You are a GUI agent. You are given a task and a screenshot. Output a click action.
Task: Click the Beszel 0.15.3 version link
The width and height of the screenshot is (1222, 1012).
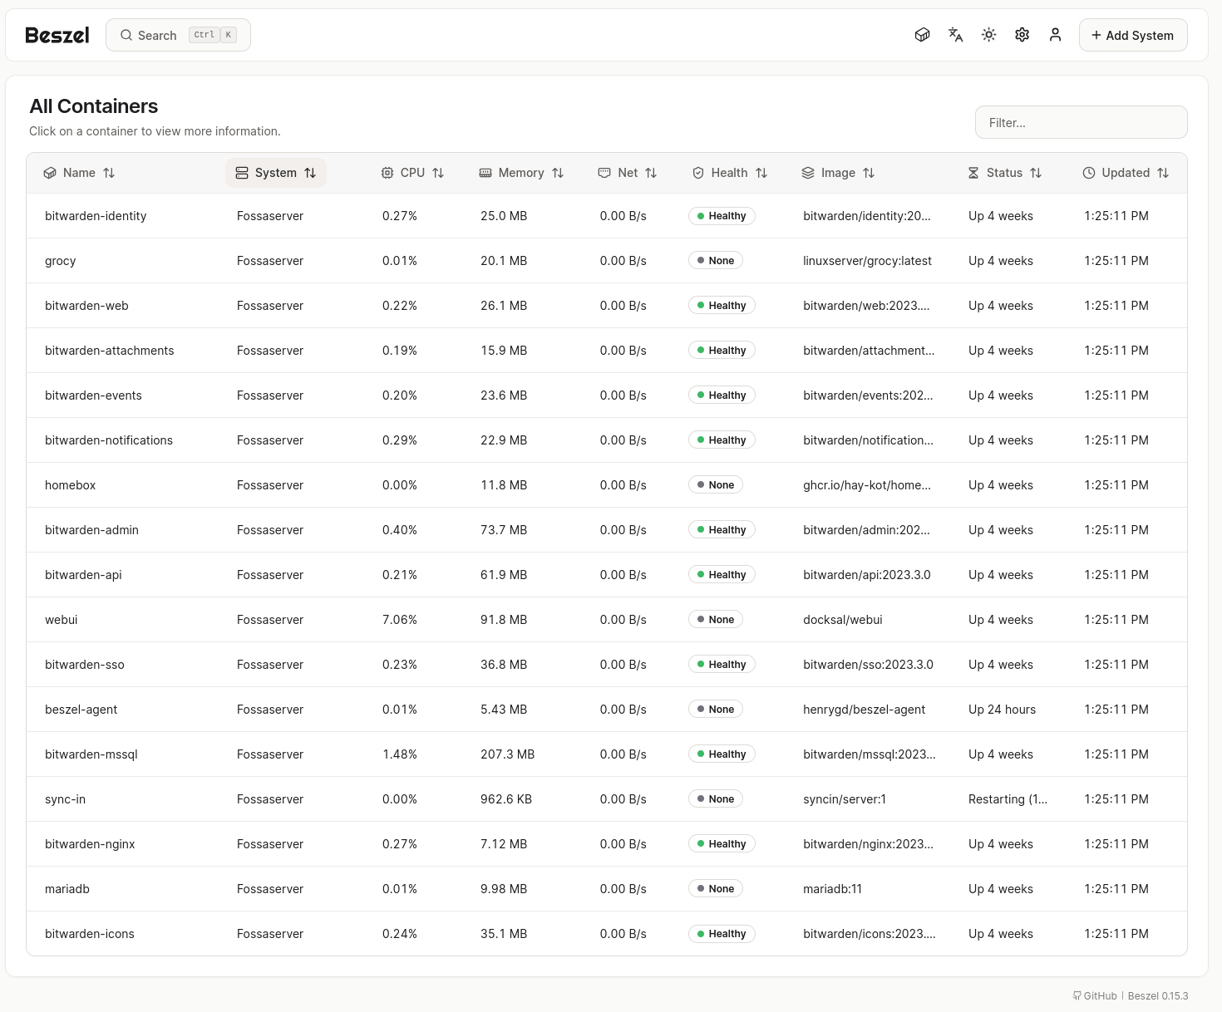click(1158, 995)
